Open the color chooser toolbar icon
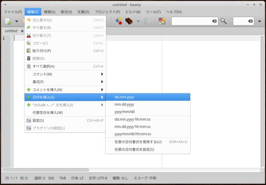This screenshot has height=185, width=266. pyautogui.click(x=162, y=21)
